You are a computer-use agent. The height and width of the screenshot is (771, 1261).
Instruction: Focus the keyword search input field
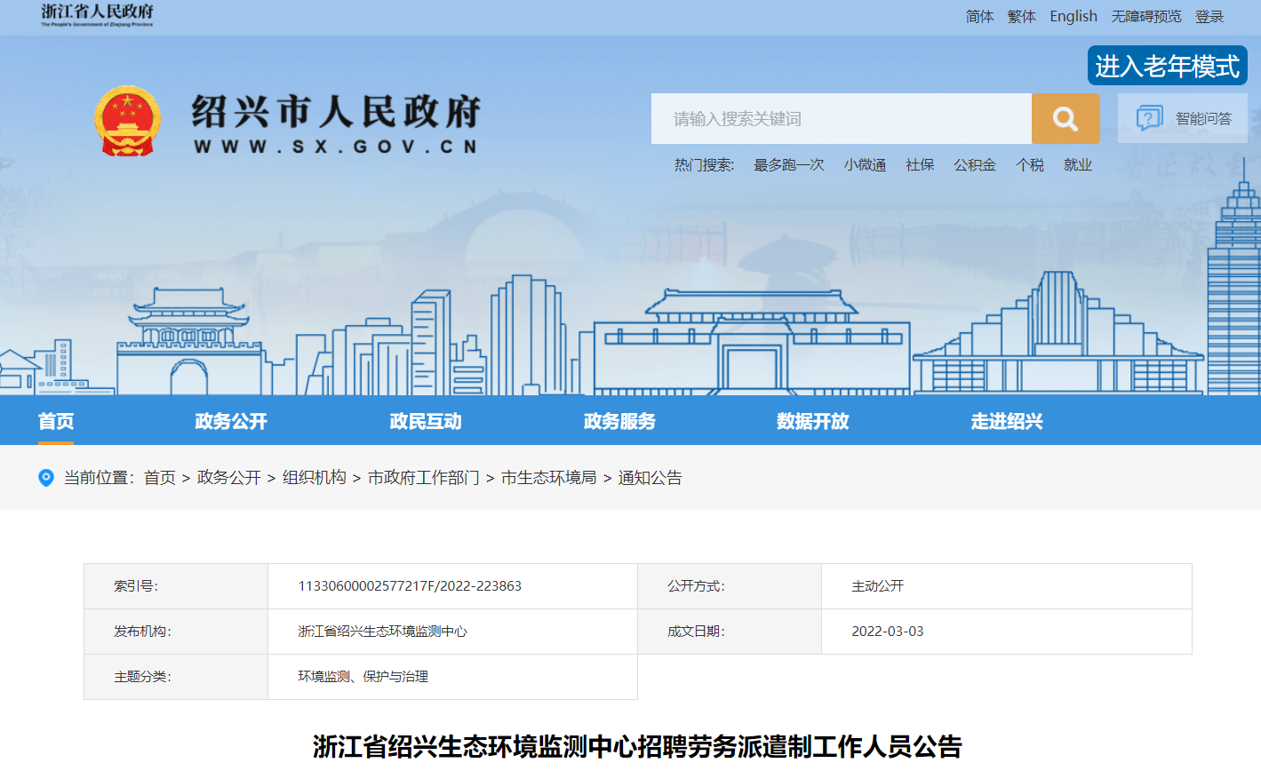click(841, 119)
